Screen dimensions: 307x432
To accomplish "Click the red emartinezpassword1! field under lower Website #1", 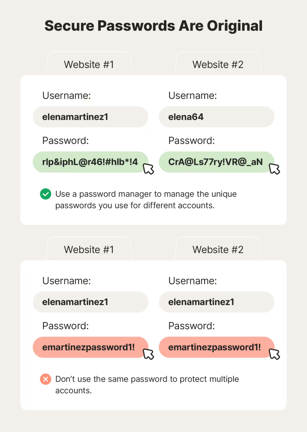I will pyautogui.click(x=91, y=347).
